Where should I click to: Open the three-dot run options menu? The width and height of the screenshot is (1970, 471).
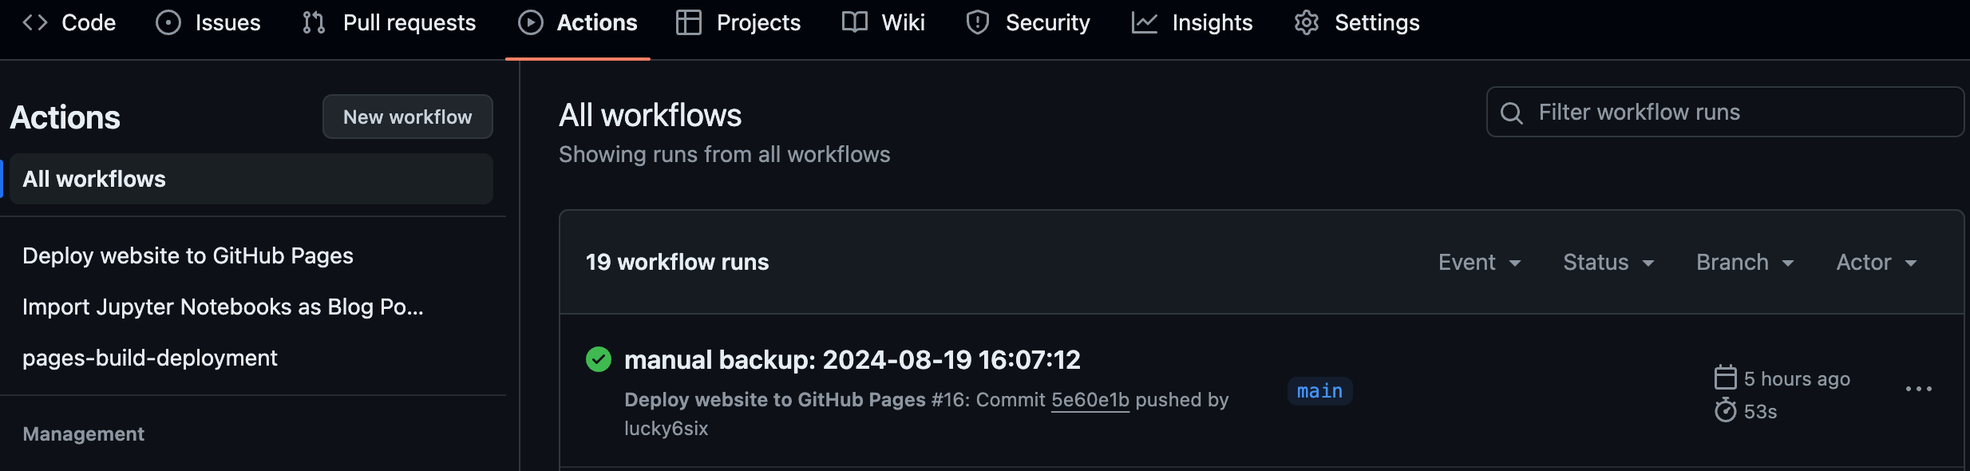[x=1918, y=390]
